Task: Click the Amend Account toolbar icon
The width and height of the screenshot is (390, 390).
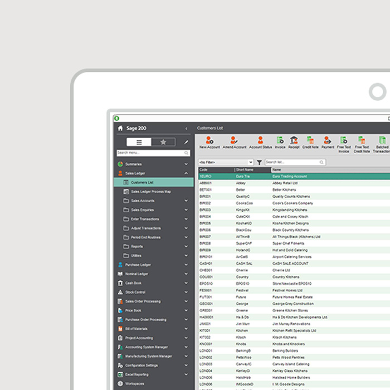Action: pyautogui.click(x=234, y=140)
